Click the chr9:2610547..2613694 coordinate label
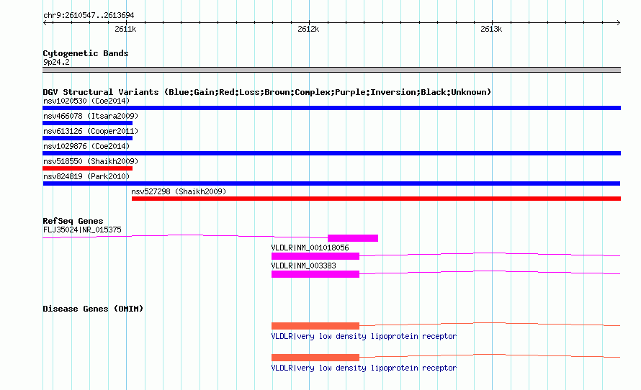Viewport: 641px width, 390px height. pyautogui.click(x=89, y=16)
